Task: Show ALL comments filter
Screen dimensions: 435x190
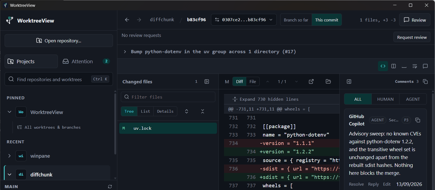Action: click(x=358, y=99)
